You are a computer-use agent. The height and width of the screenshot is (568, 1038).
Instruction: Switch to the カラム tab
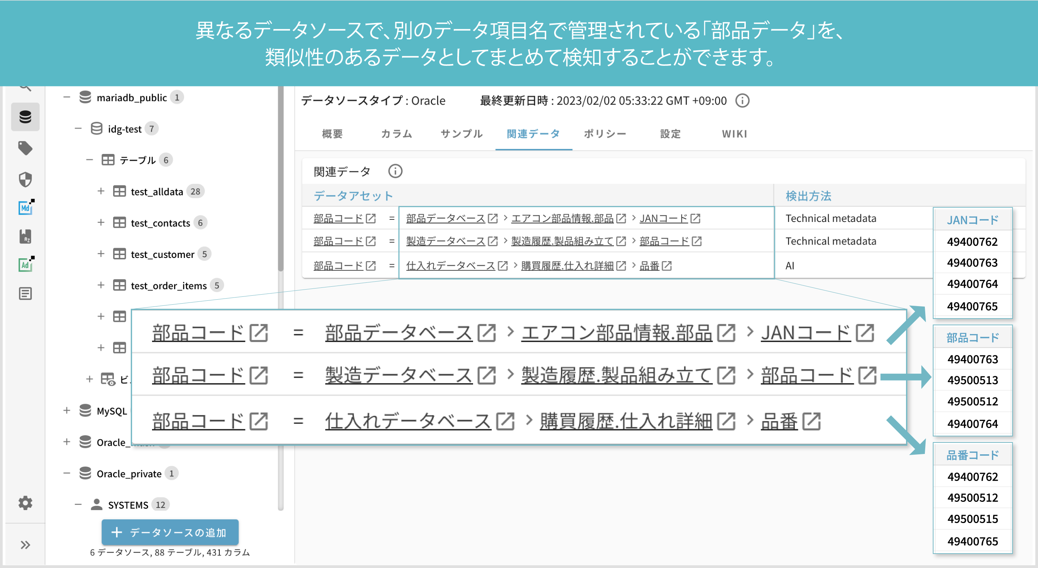pos(397,134)
